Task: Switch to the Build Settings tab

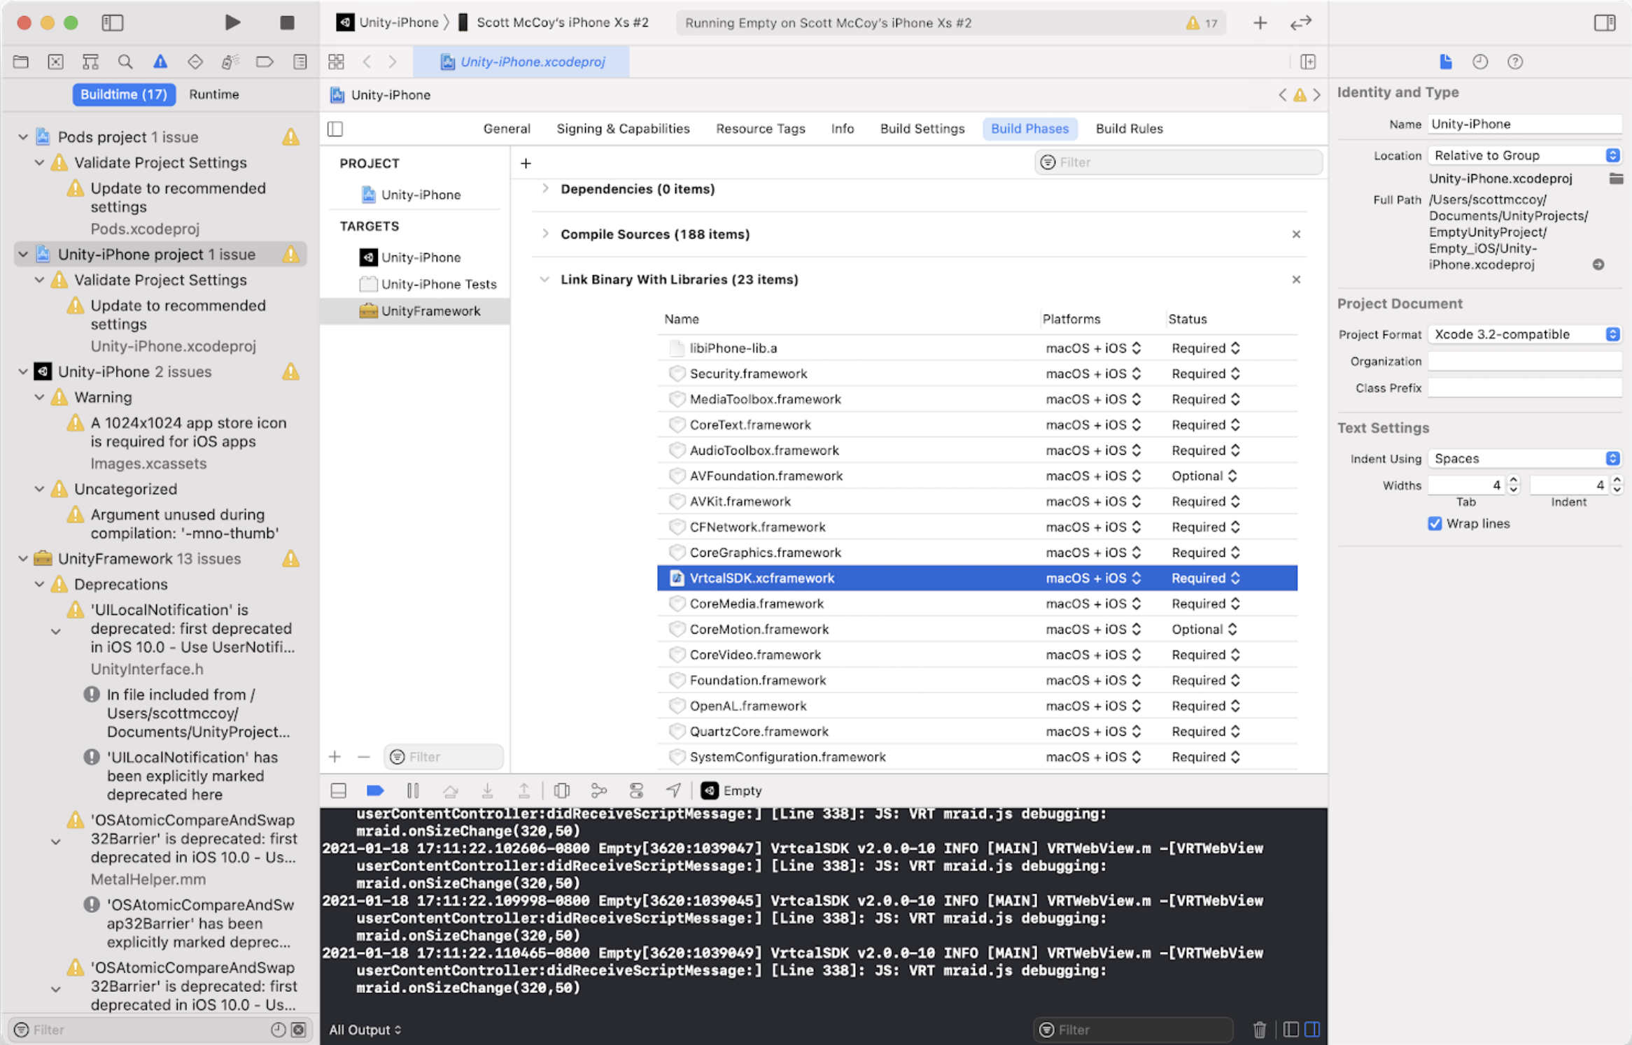Action: point(922,129)
